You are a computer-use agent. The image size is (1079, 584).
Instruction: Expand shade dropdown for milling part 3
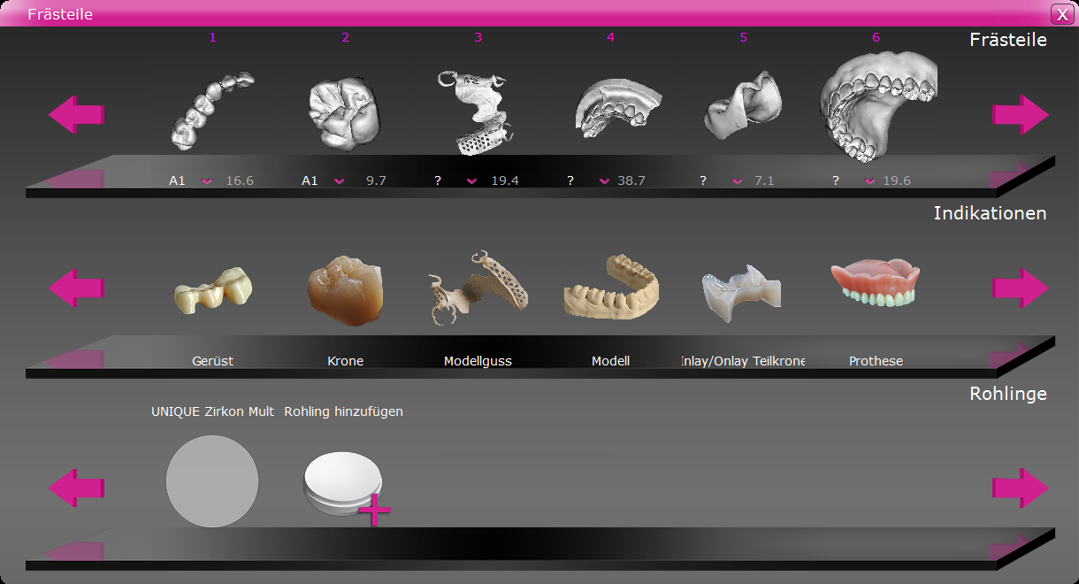[x=472, y=181]
